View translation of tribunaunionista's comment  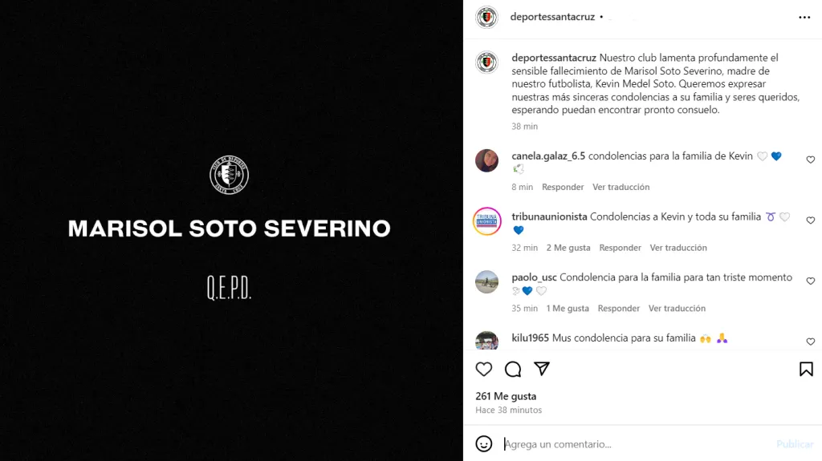pyautogui.click(x=678, y=248)
